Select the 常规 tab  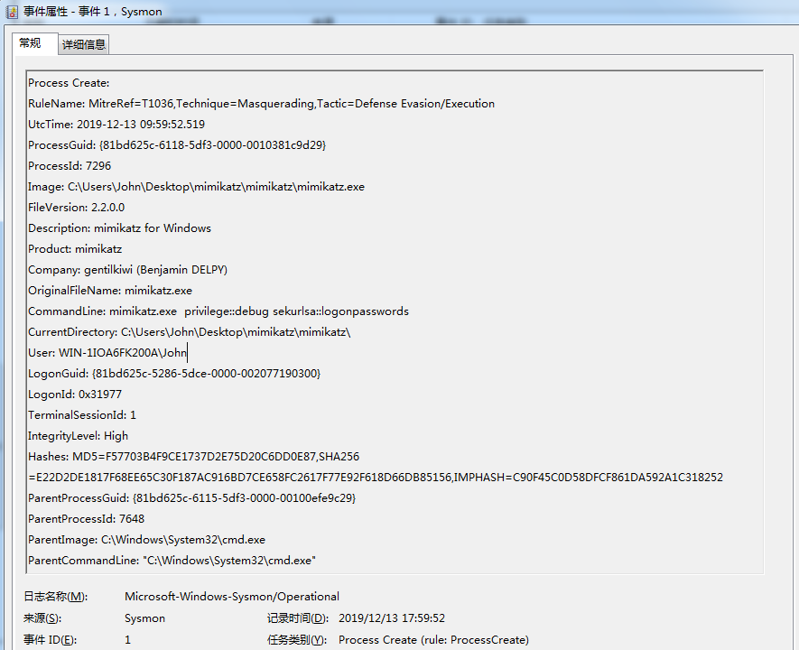click(30, 43)
